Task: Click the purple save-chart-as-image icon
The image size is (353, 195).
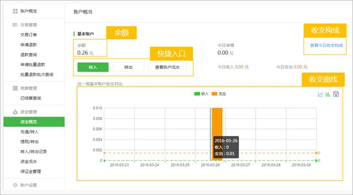Action: (x=336, y=94)
